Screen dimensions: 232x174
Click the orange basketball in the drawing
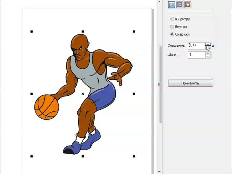pos(46,107)
